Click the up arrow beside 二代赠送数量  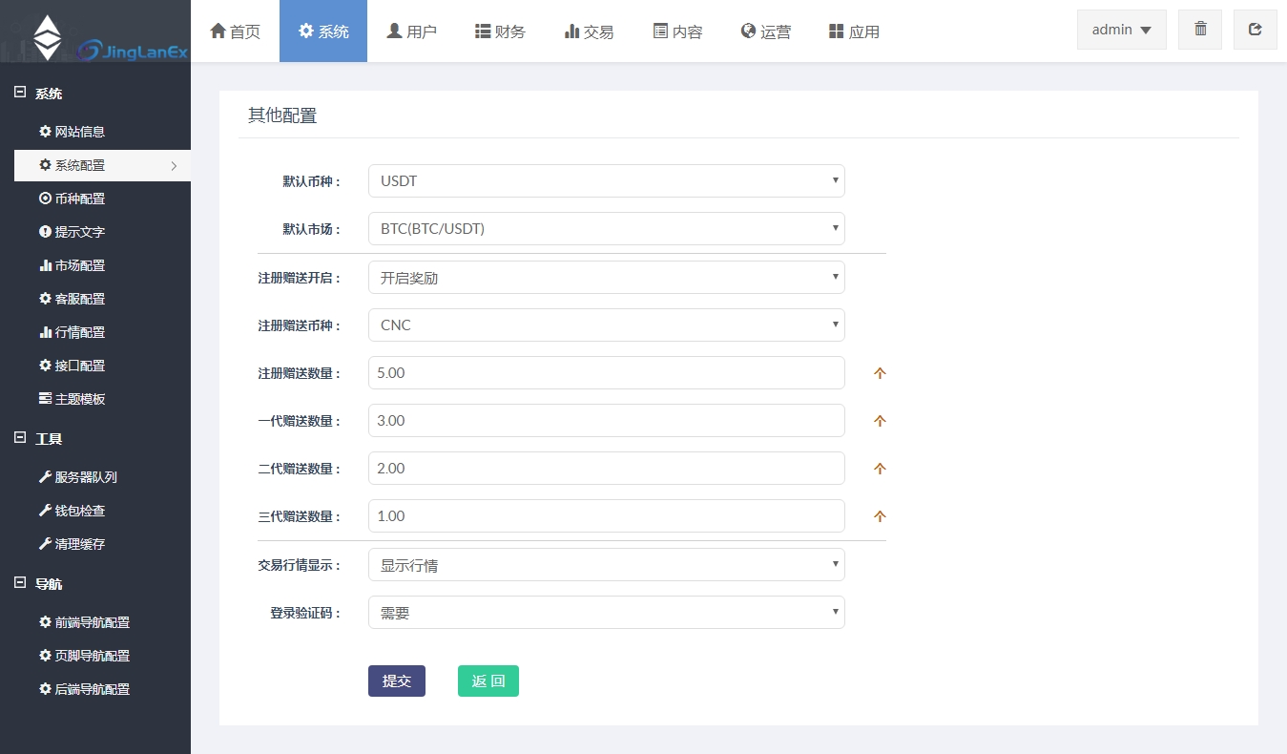[x=880, y=469]
